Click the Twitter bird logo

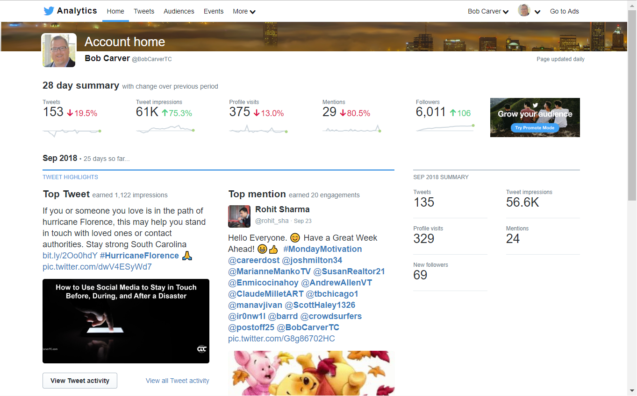tap(49, 11)
